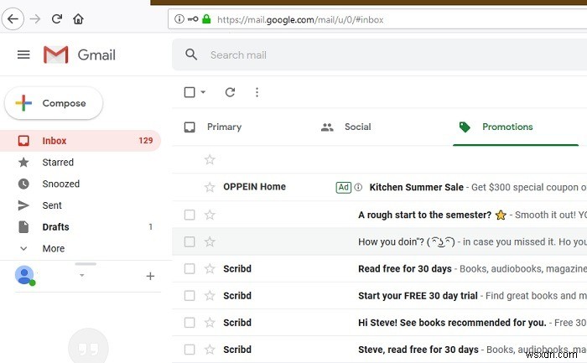
Task: Click the Starred star icon in sidebar
Action: (x=23, y=162)
